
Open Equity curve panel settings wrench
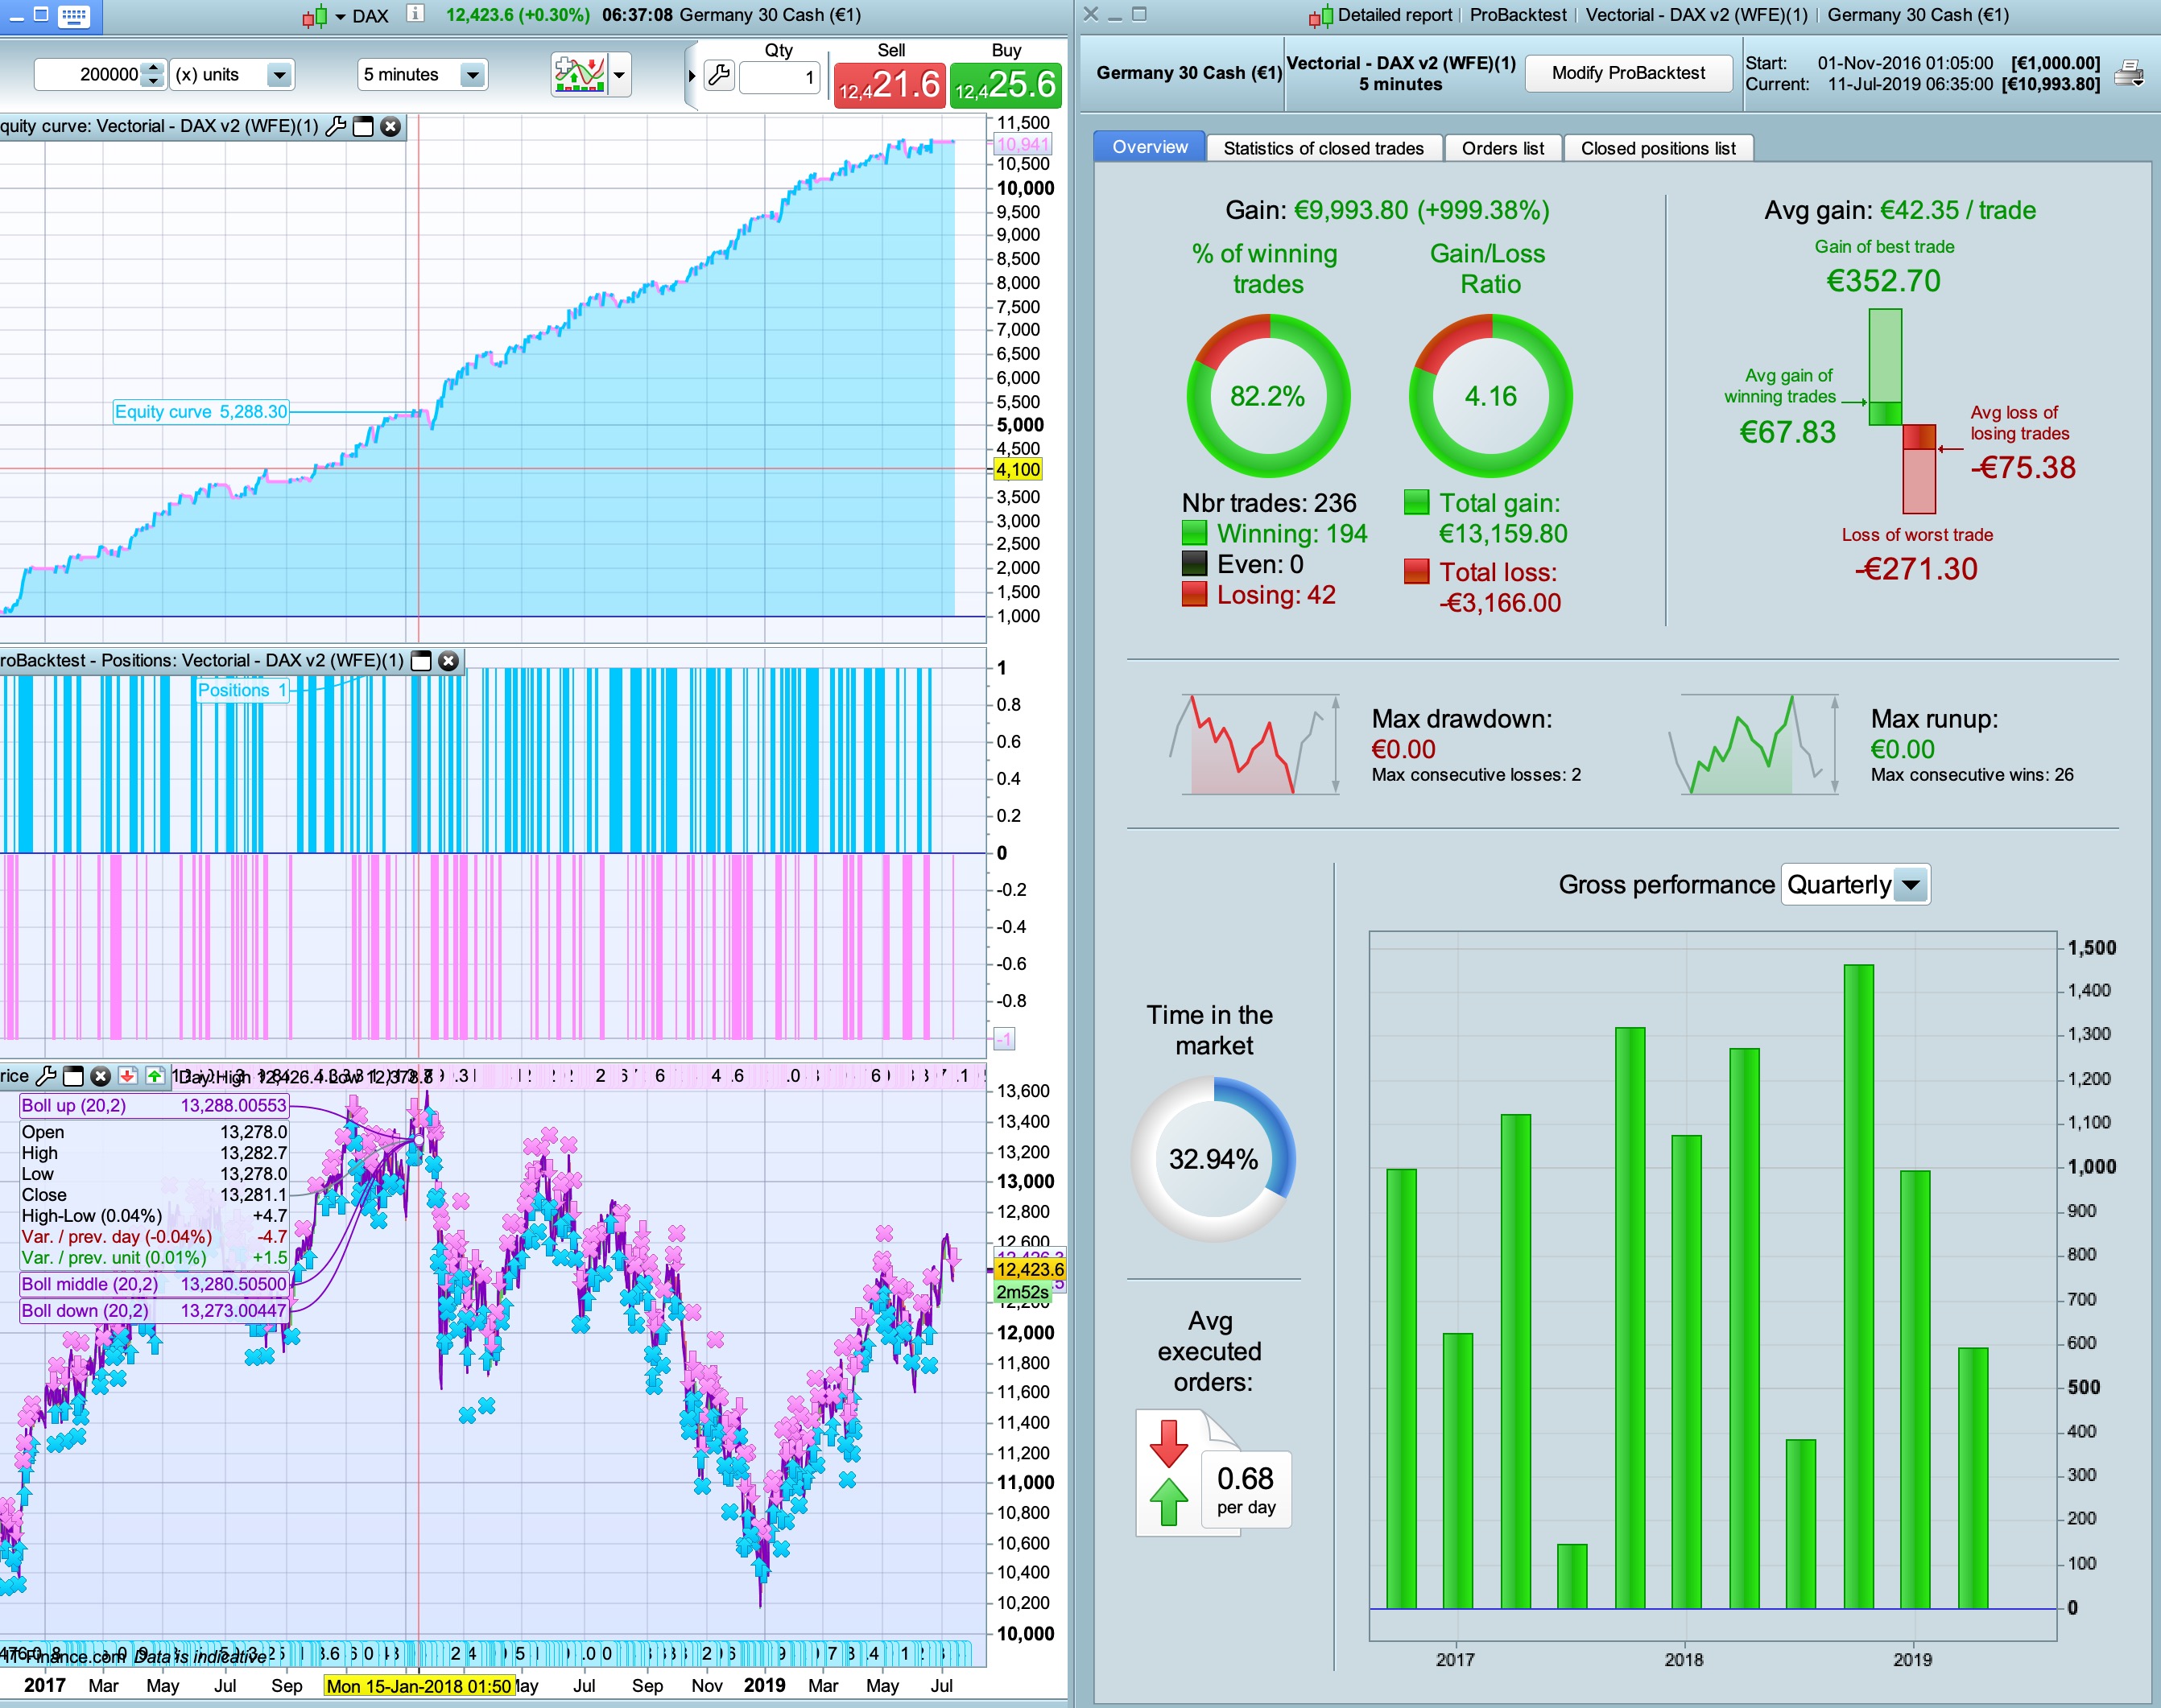(337, 126)
